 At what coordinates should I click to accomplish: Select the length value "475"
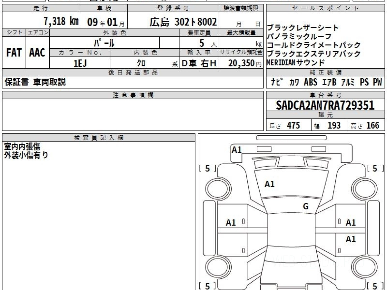point(293,125)
